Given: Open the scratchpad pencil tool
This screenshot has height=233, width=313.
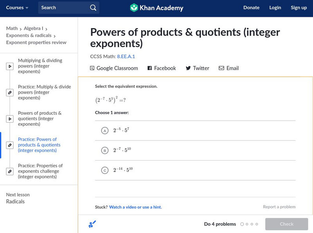Looking at the screenshot, I should (92, 224).
